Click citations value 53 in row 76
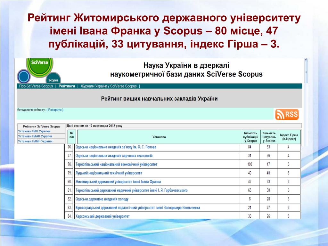 coord(268,147)
